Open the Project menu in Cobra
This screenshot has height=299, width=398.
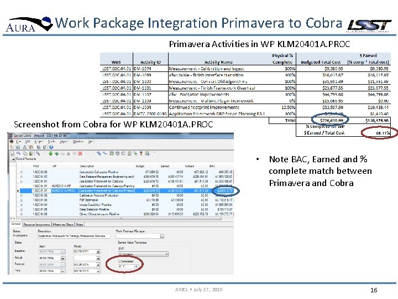(39, 142)
